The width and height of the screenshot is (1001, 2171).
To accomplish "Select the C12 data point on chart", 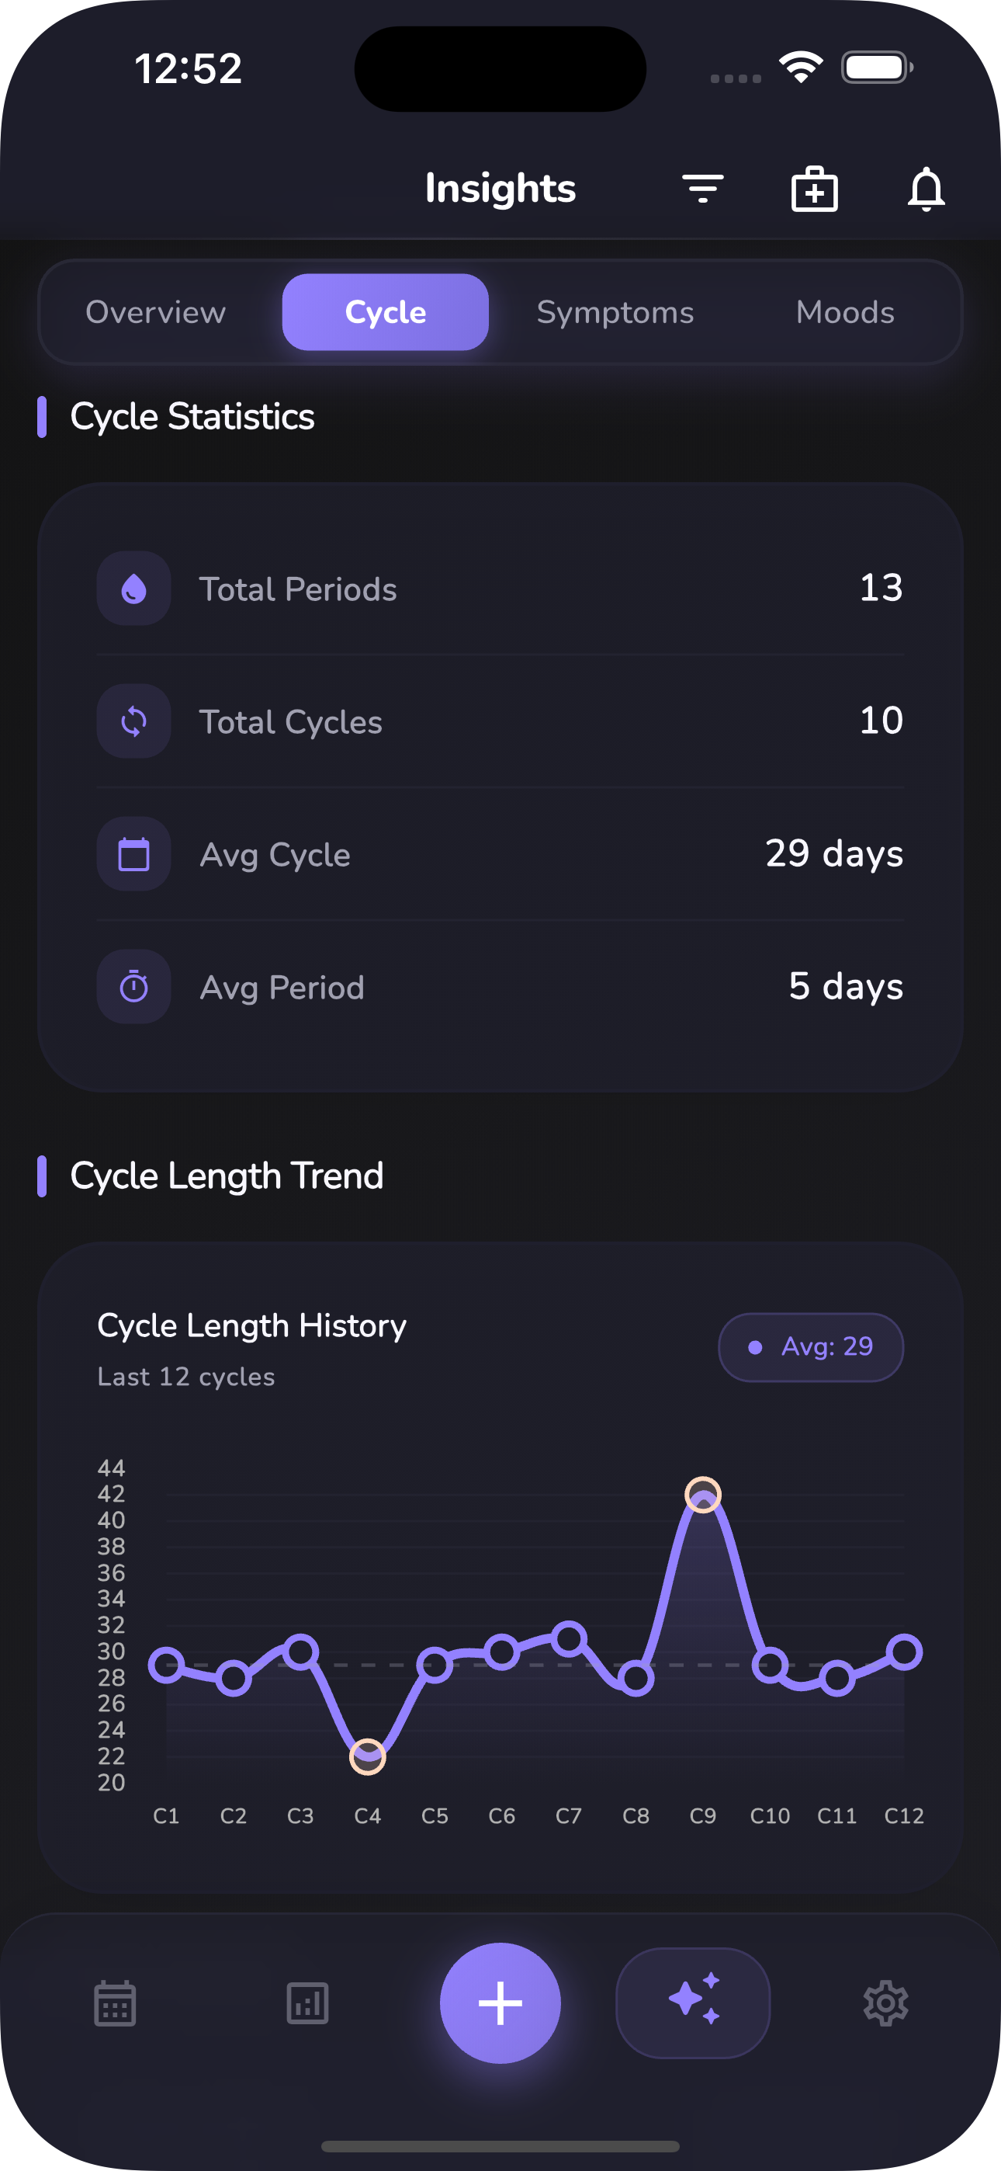I will click(904, 1652).
